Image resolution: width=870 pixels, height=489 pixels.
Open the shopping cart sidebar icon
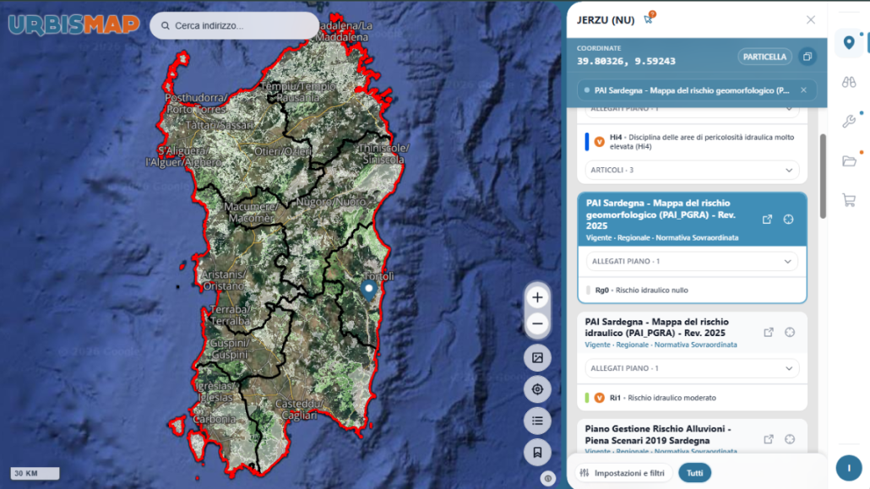point(849,200)
